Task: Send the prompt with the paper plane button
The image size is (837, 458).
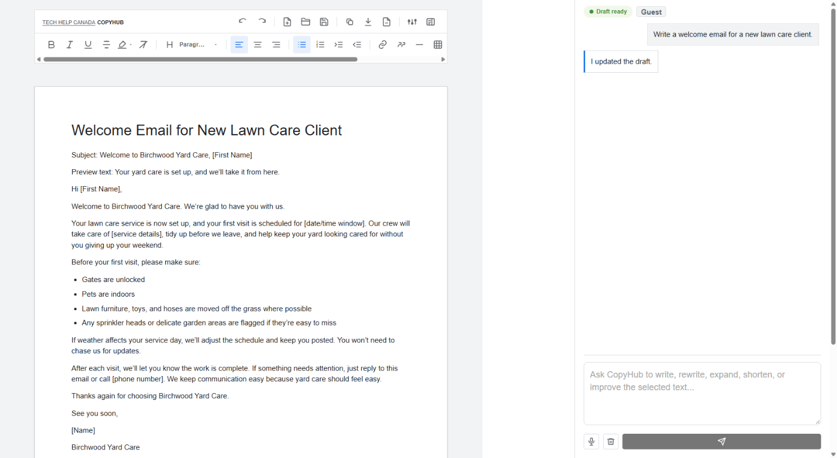Action: click(x=721, y=442)
